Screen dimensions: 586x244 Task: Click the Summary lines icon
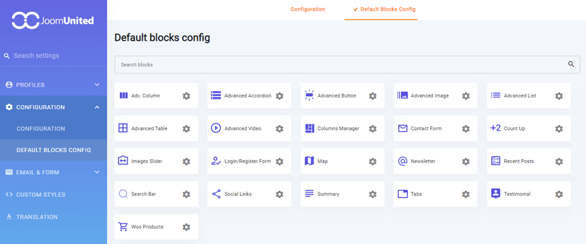[x=310, y=194]
